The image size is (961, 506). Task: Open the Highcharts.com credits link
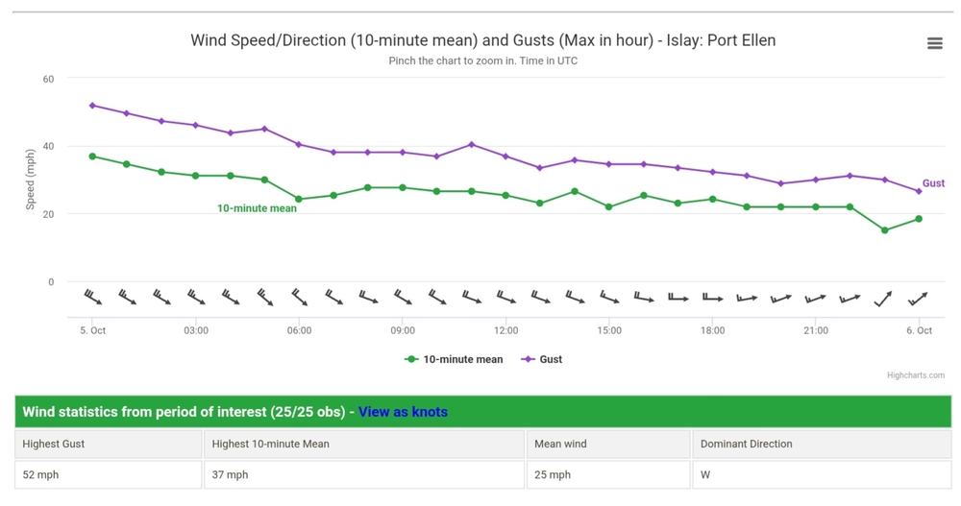click(915, 375)
